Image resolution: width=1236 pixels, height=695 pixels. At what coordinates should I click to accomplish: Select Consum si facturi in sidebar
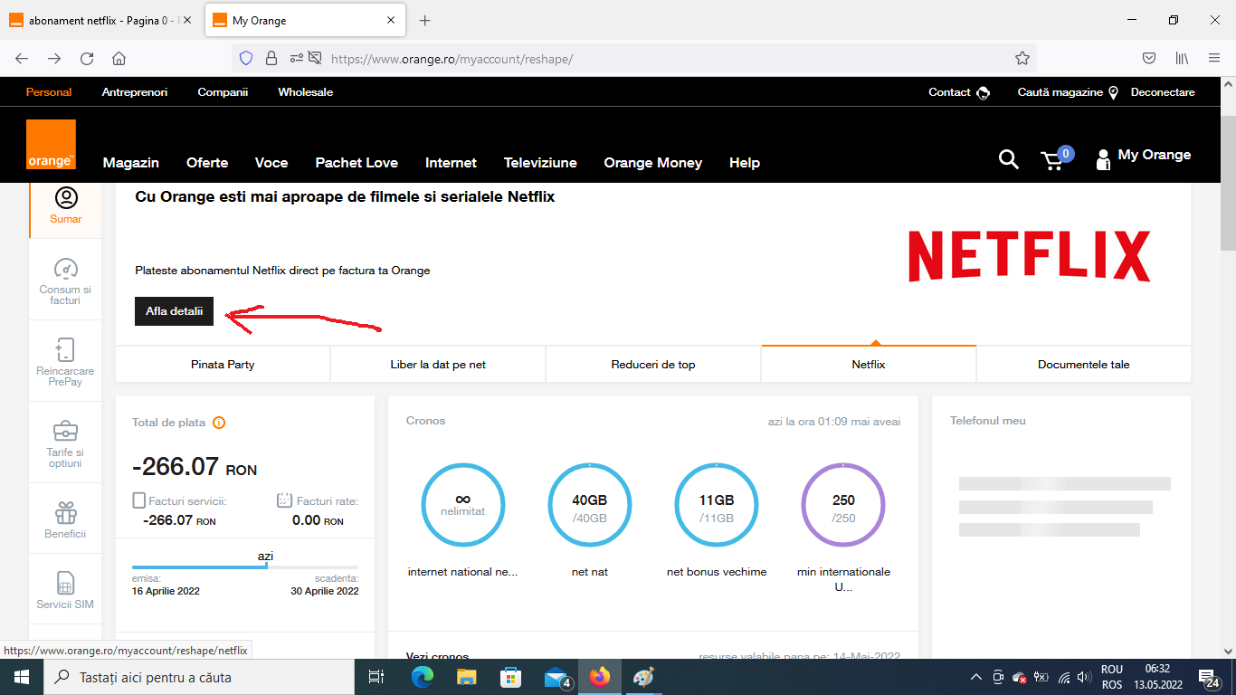point(64,279)
